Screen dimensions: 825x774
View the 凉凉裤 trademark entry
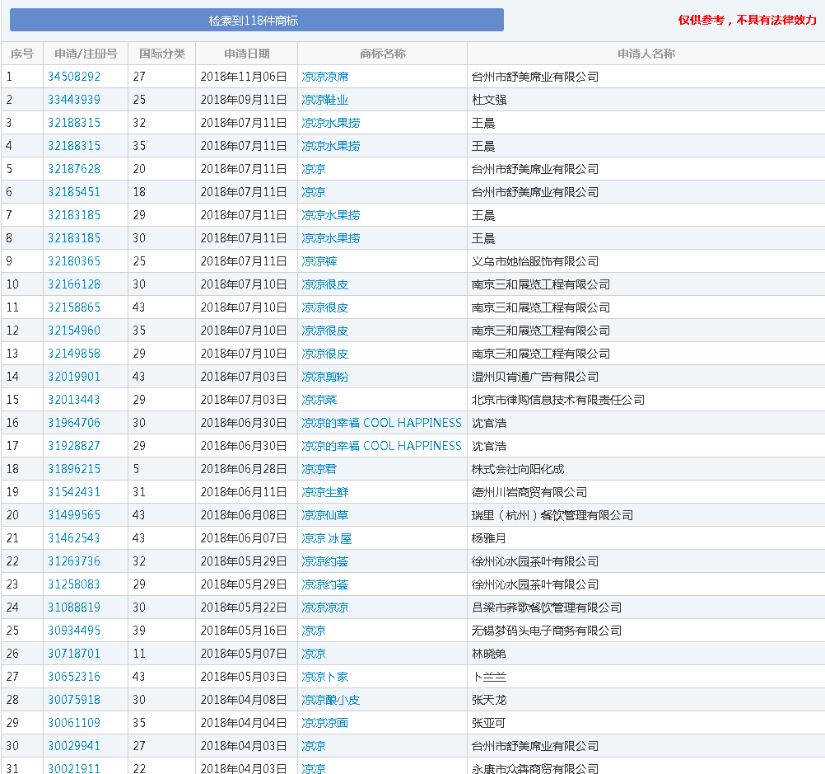319,261
